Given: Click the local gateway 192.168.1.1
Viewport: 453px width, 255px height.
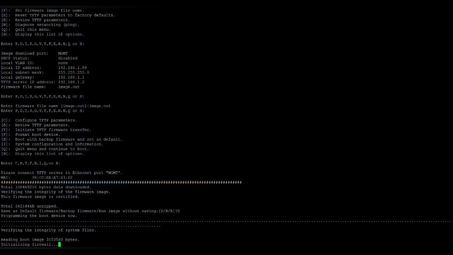Looking at the screenshot, I should pos(71,77).
